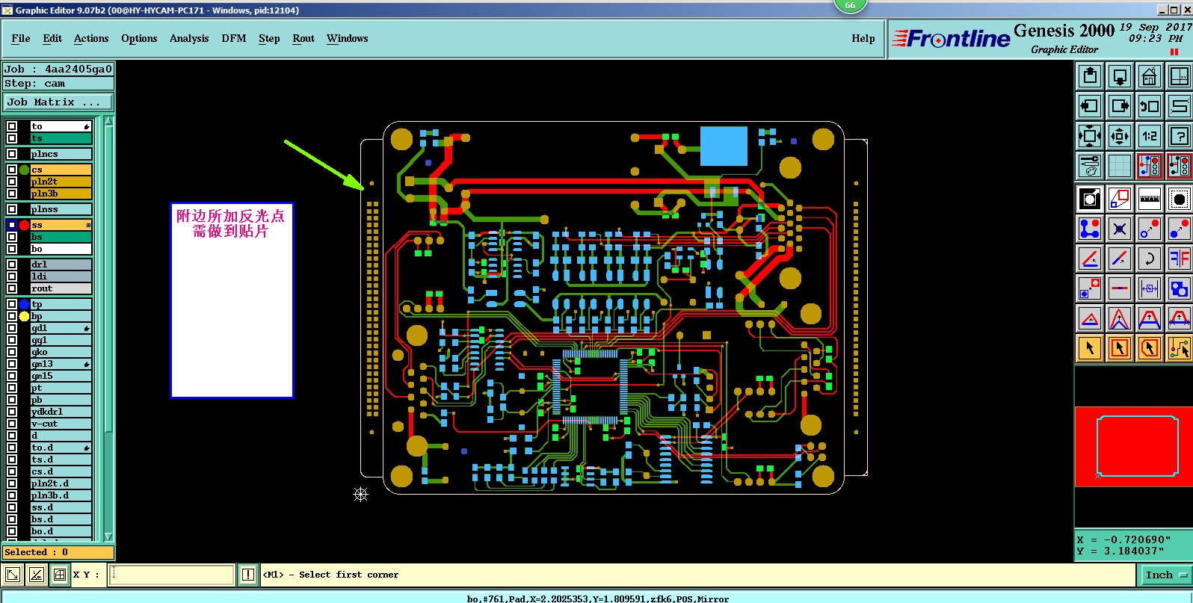
Task: Click the layer list vertical scrollbar
Action: click(x=108, y=329)
